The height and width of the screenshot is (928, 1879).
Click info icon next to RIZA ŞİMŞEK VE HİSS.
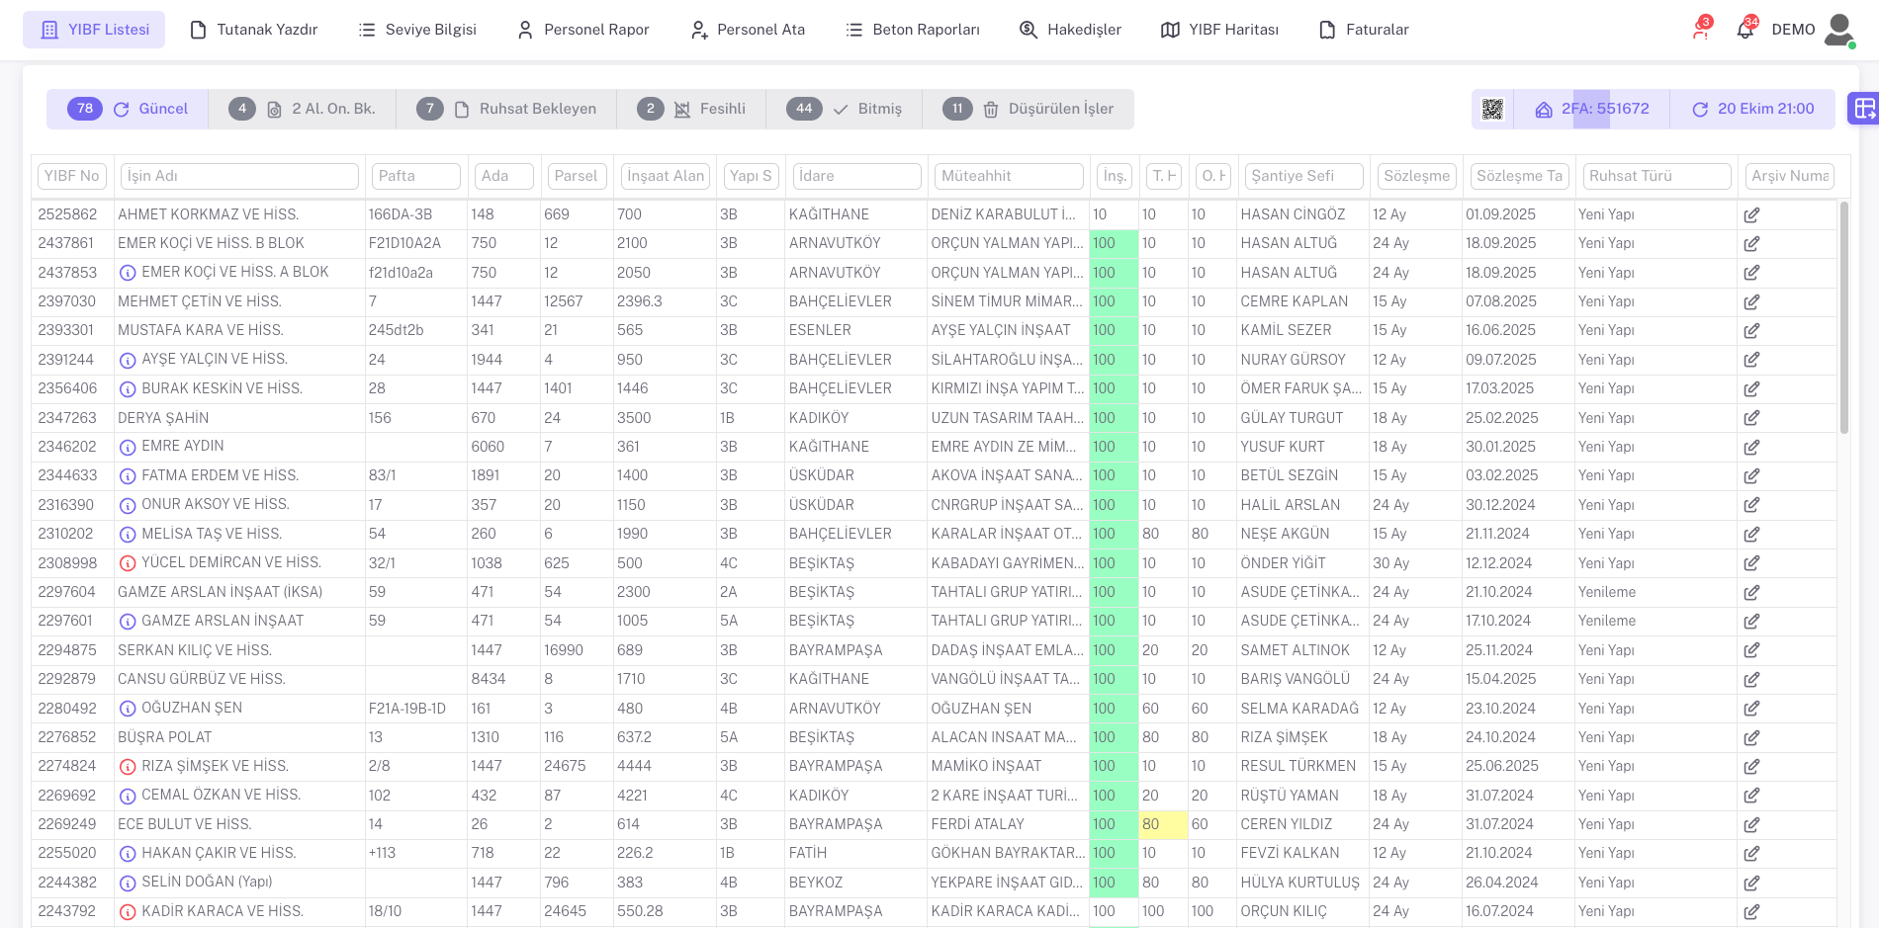tap(128, 767)
